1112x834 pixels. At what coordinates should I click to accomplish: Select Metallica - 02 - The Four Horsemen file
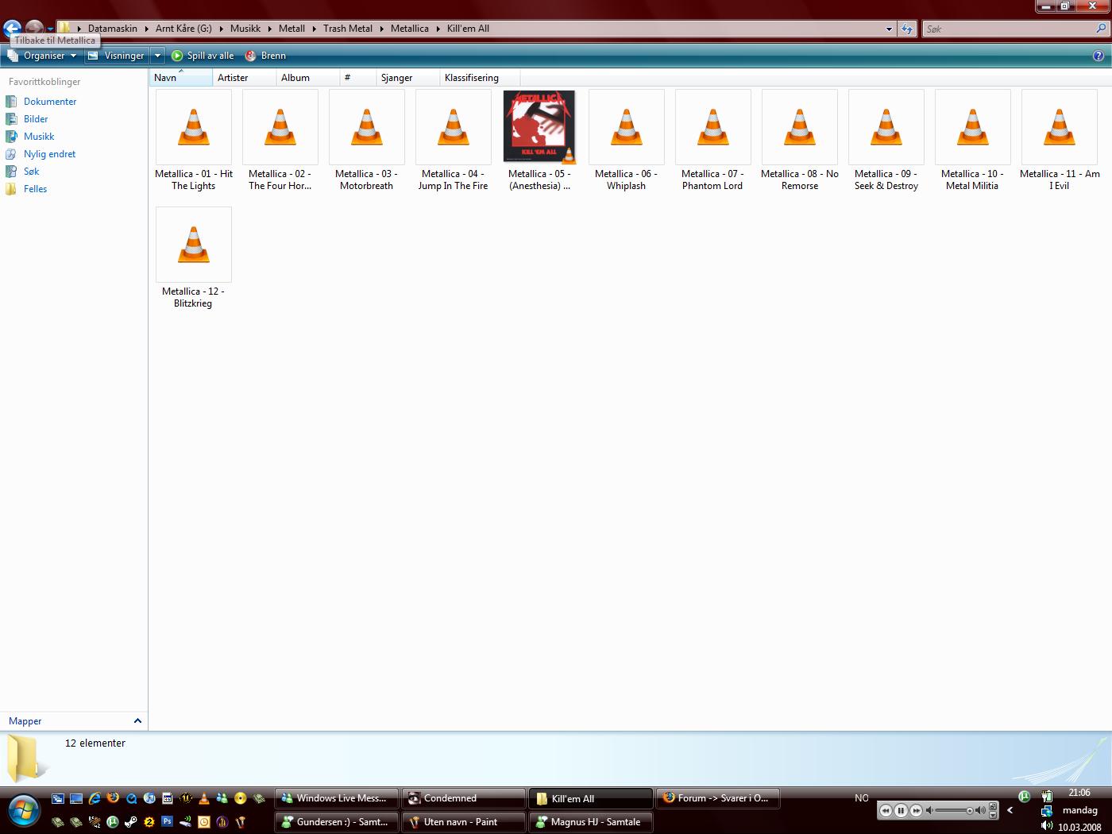click(x=280, y=141)
